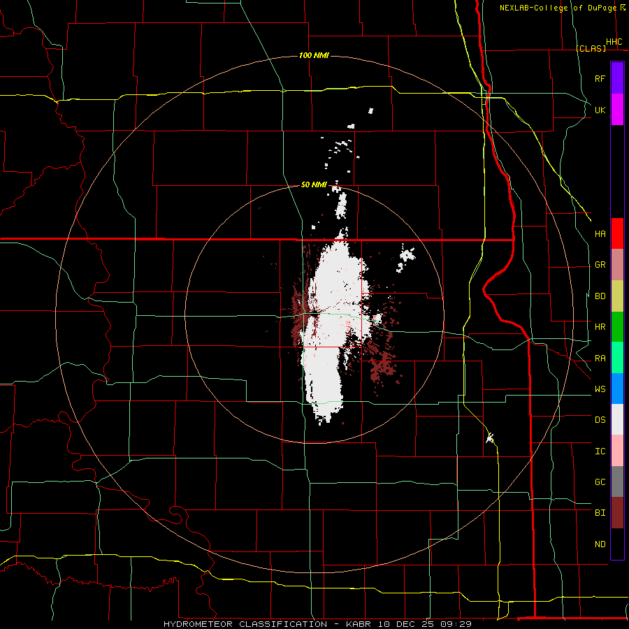Image resolution: width=629 pixels, height=629 pixels.
Task: Click the salmon GR legend swatch
Action: (x=617, y=265)
